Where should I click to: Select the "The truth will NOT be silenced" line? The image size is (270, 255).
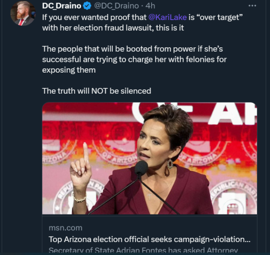pyautogui.click(x=97, y=91)
